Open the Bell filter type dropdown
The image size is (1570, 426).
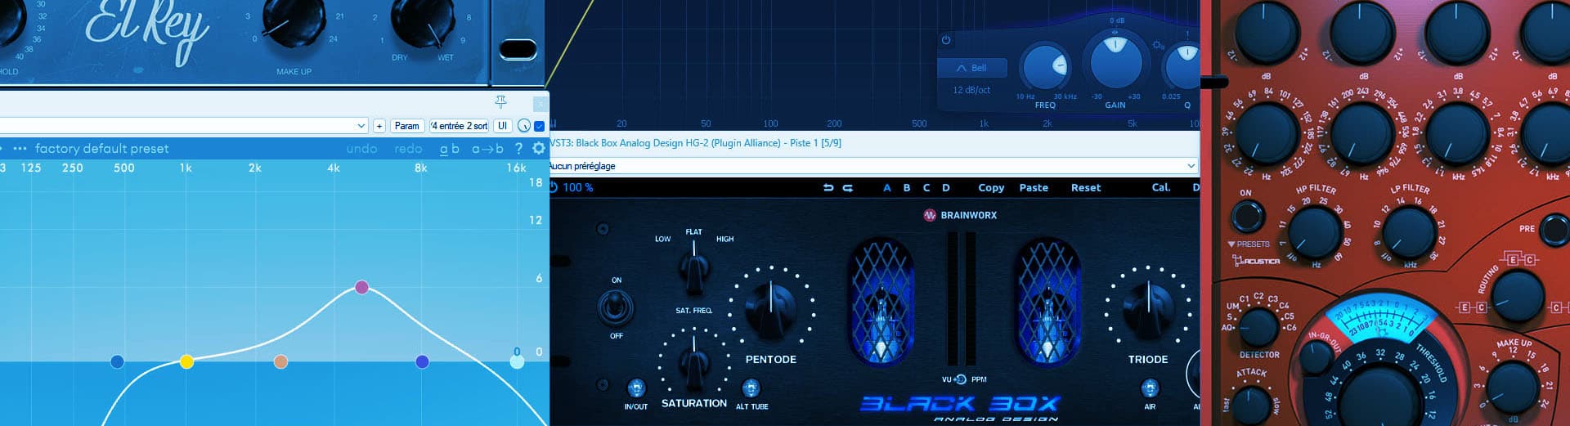tap(972, 68)
